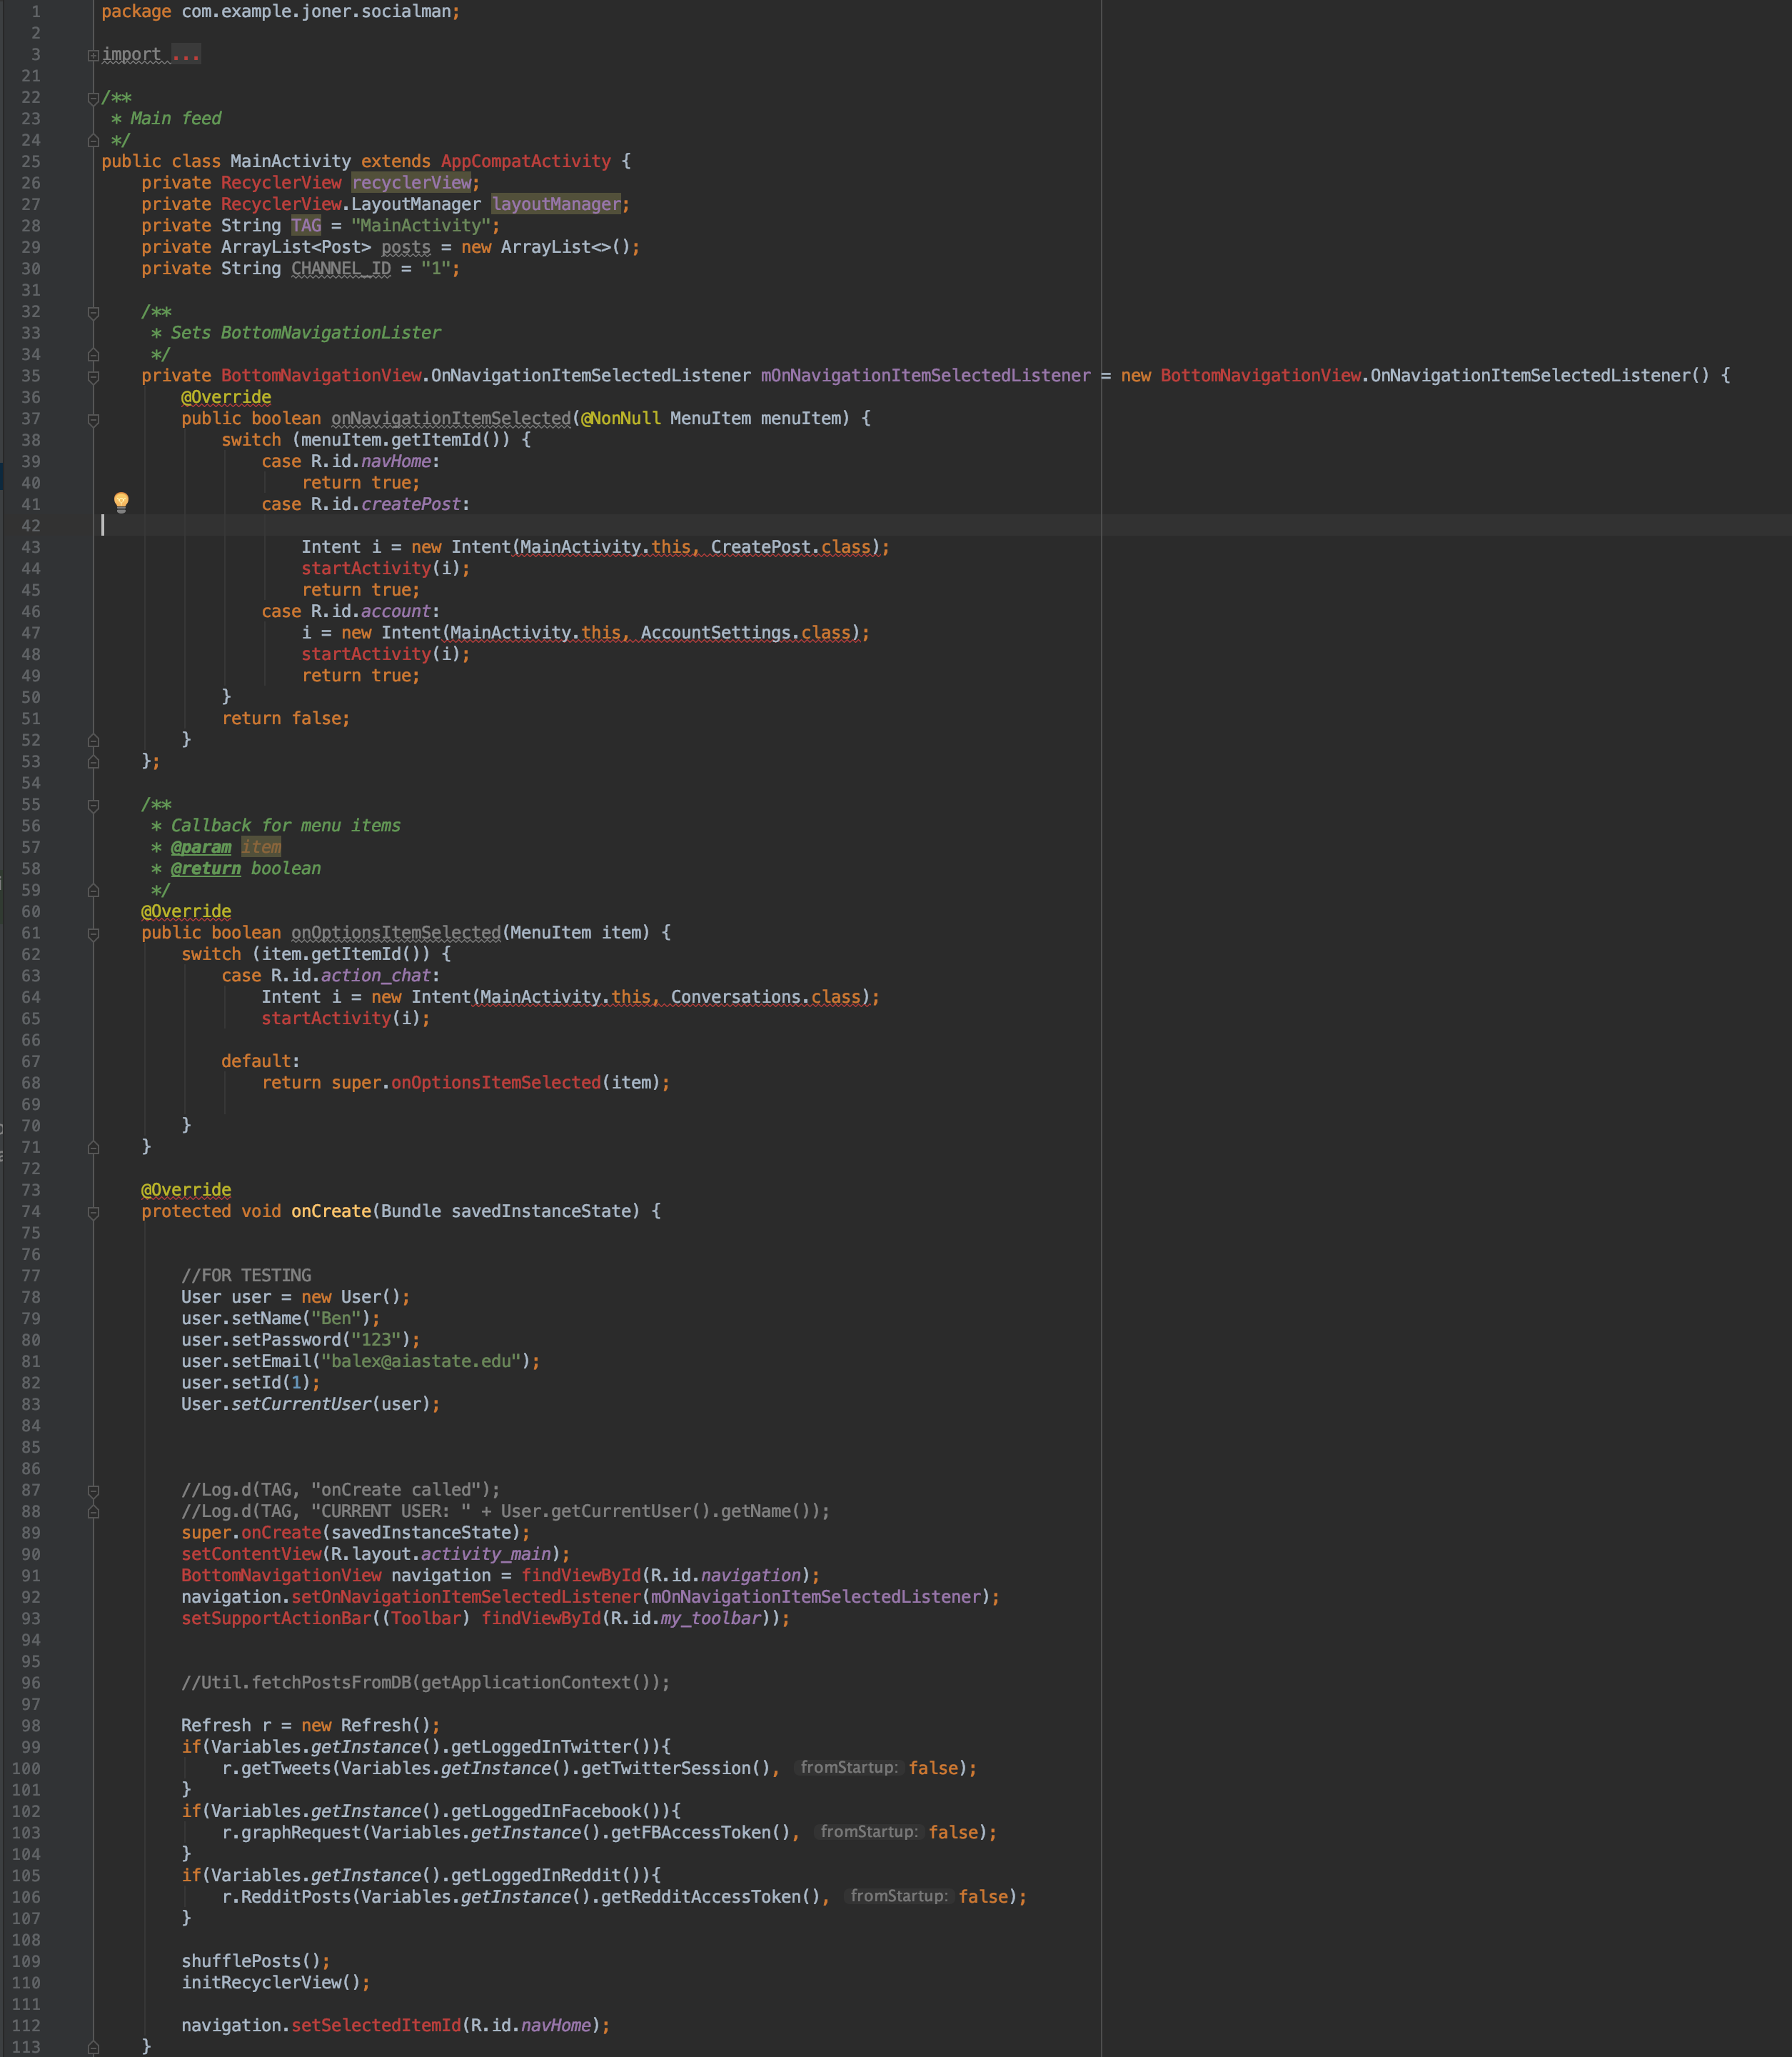The width and height of the screenshot is (1792, 2057).
Task: Click the package name com.example.joner.socialman
Action: (x=316, y=12)
